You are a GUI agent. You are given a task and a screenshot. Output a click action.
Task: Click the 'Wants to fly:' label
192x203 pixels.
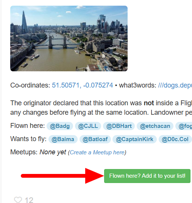point(28,139)
